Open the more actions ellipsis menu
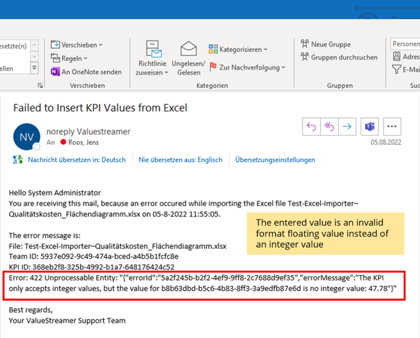The height and width of the screenshot is (338, 420). click(392, 127)
